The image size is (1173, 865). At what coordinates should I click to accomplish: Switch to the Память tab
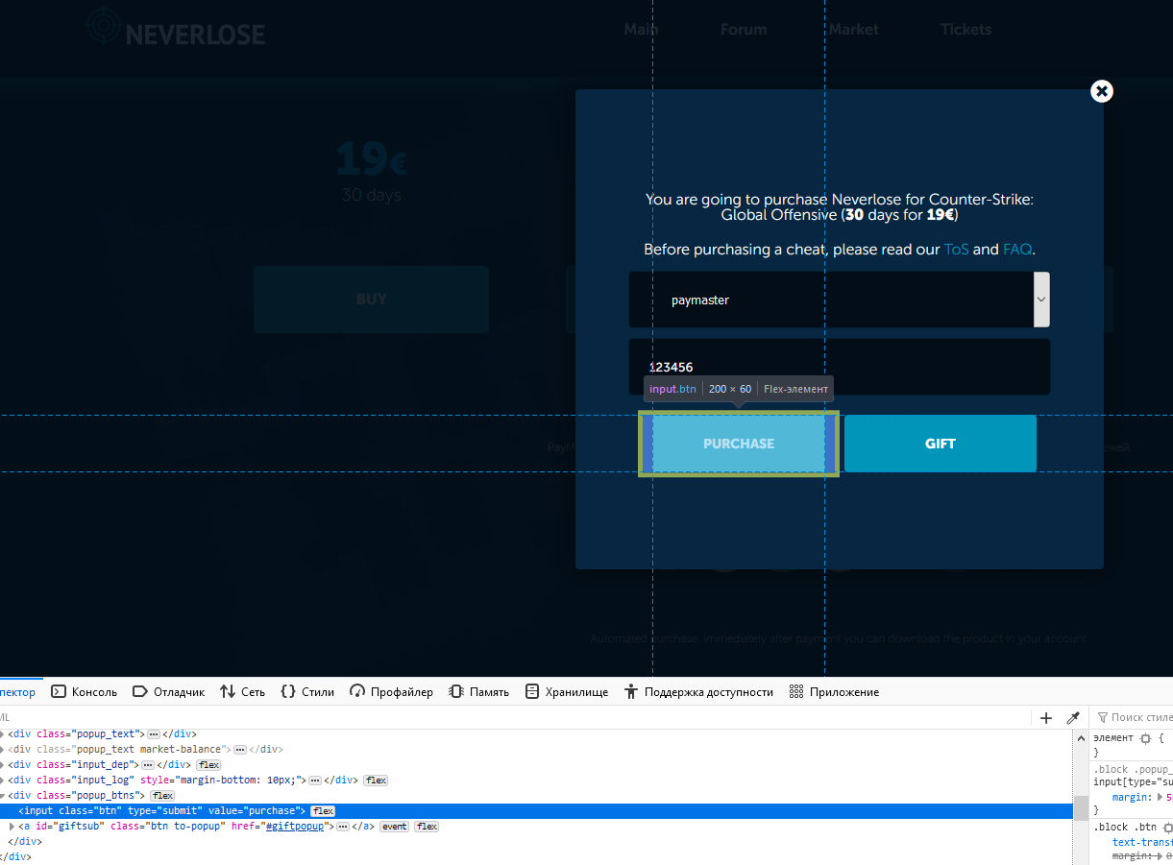(x=479, y=691)
